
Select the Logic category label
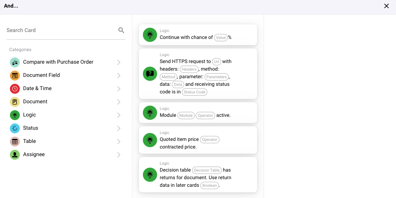[x=29, y=115]
